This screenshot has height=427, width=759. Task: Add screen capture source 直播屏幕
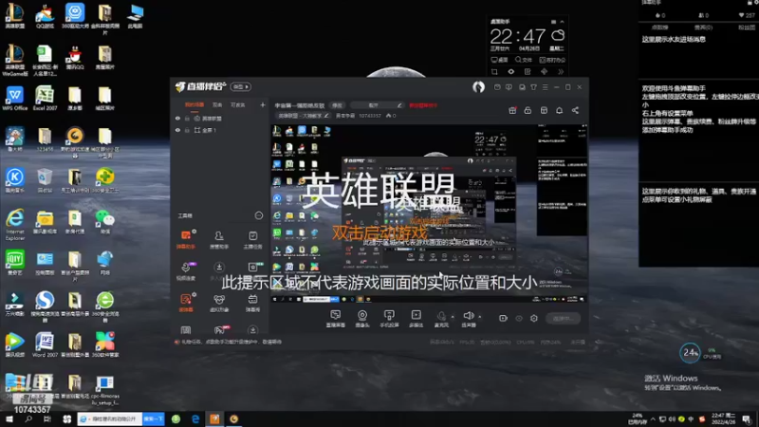(336, 319)
